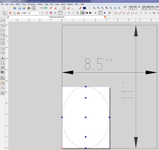Enable black and white print mode
Viewport: 159px width, 150px height.
[91, 13]
